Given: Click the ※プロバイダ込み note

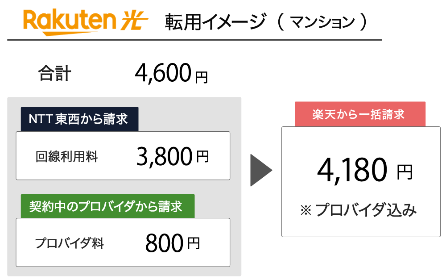Looking at the screenshot, I should (x=359, y=210).
